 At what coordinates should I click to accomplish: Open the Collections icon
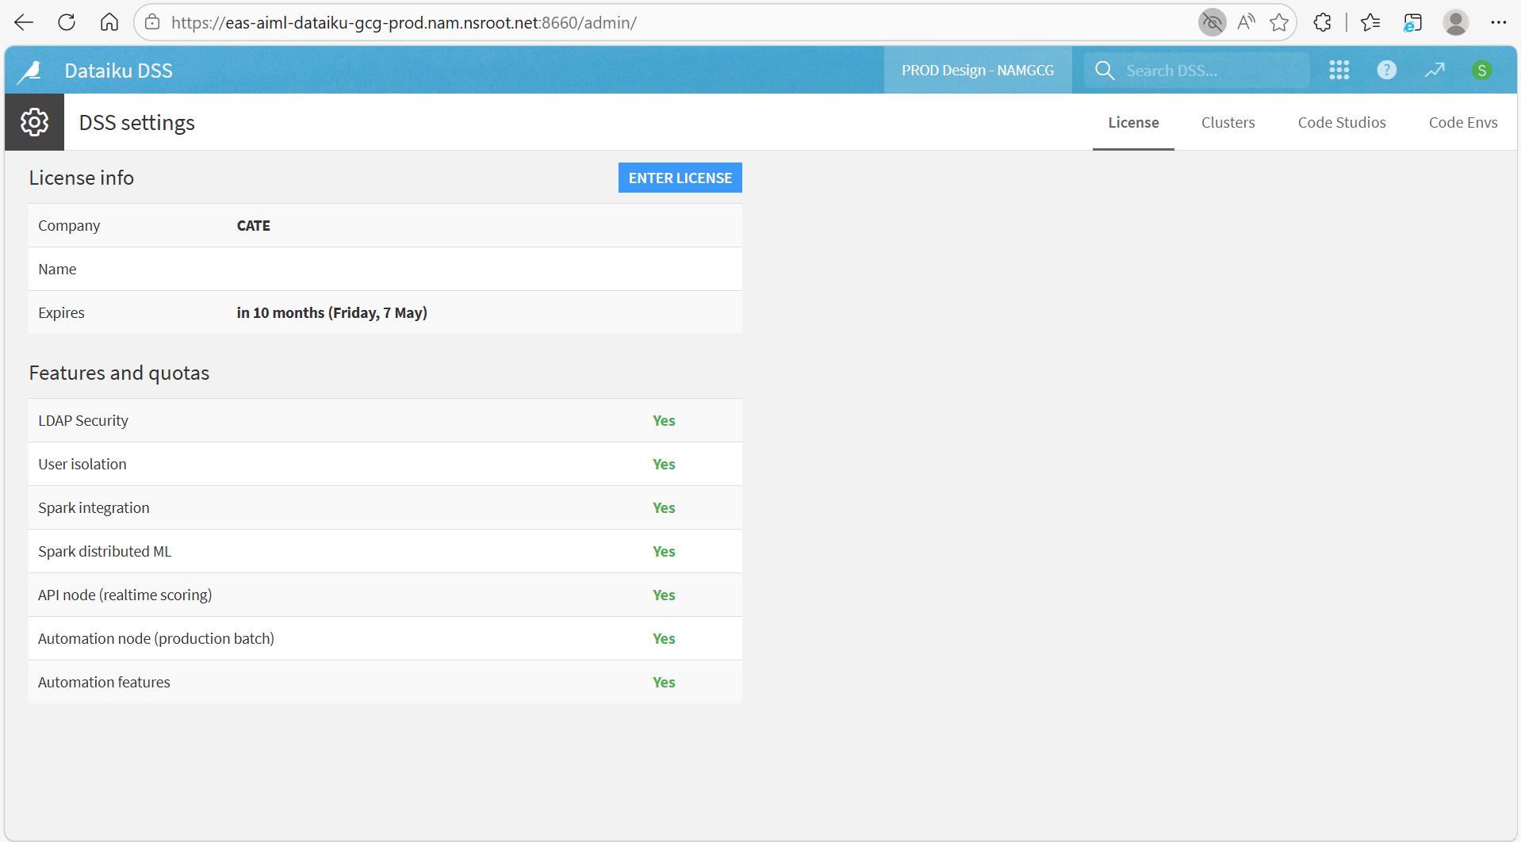(1412, 22)
